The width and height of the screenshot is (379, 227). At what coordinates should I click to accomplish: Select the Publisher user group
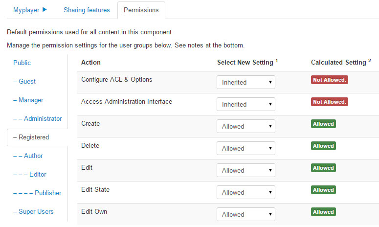coord(37,193)
